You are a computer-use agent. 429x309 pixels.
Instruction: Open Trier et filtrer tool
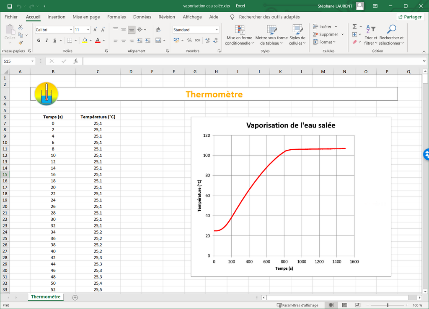coord(370,34)
